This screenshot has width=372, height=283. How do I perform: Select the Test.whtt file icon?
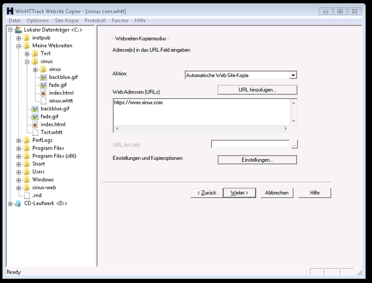pyautogui.click(x=35, y=132)
